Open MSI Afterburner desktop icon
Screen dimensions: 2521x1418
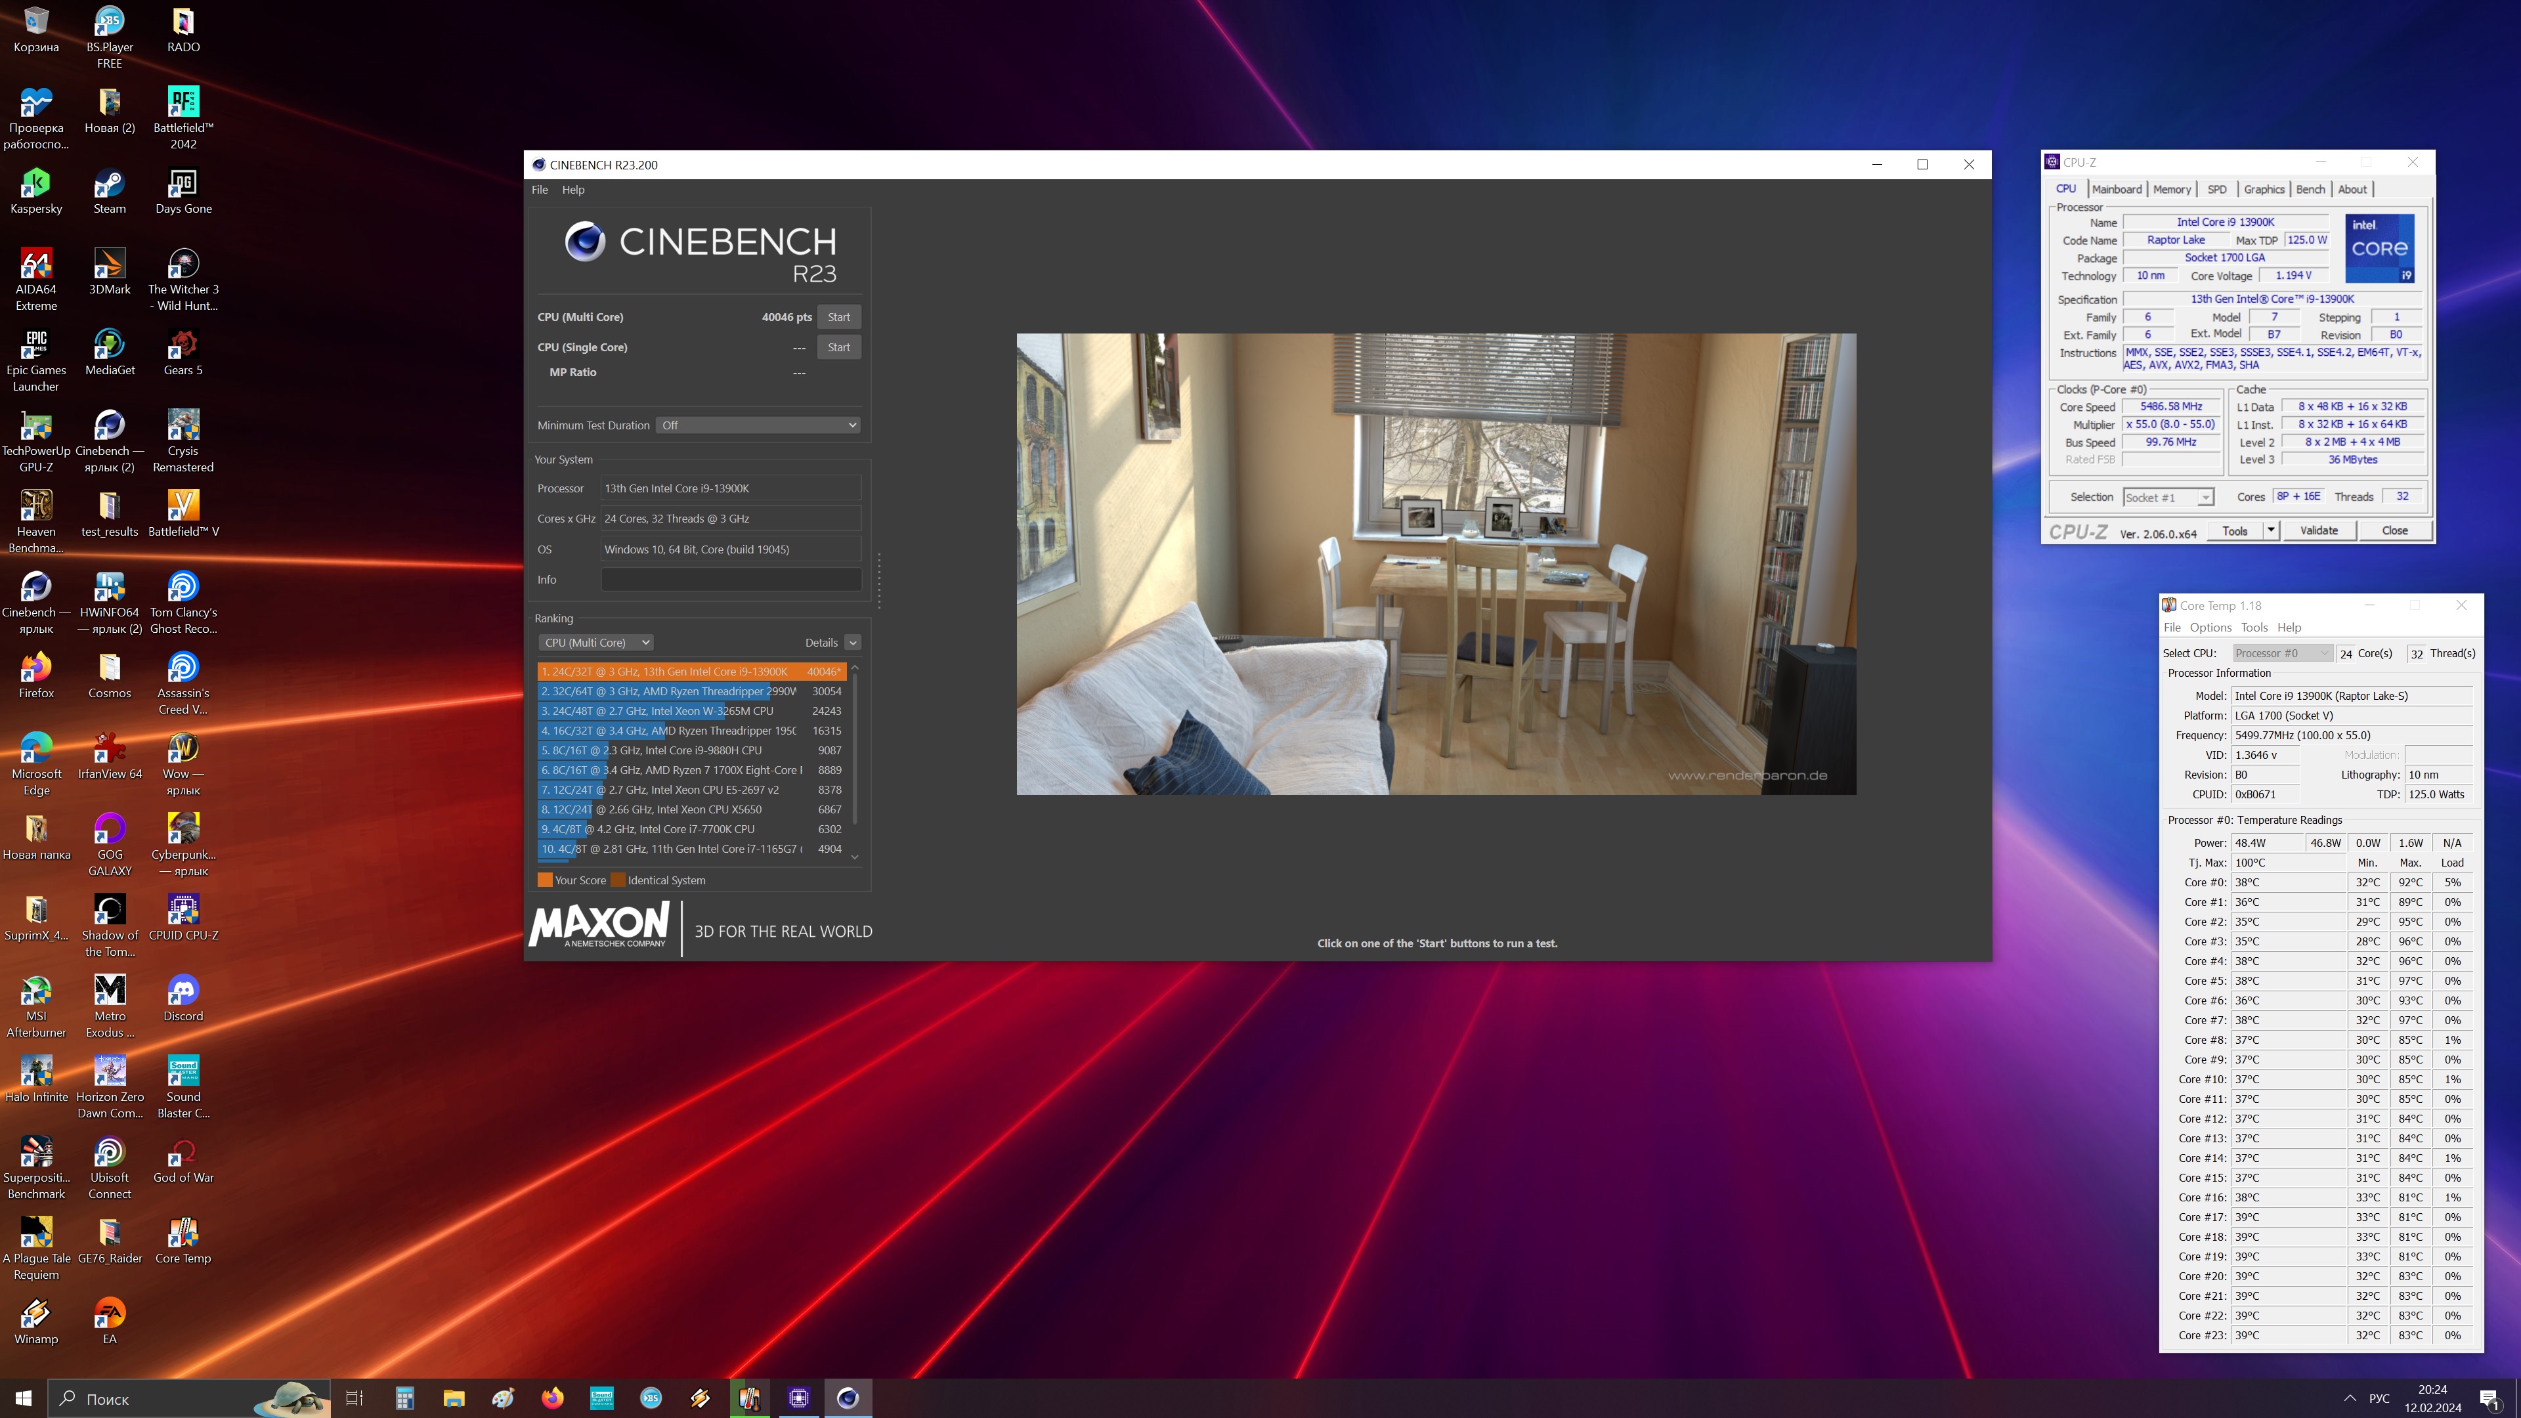coord(36,993)
